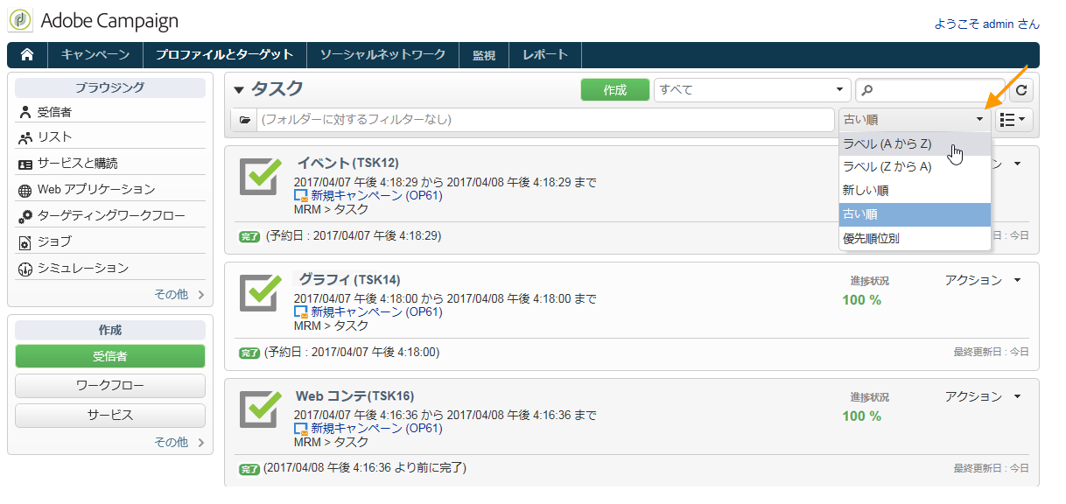Click the 100 % progress value of TSK14
Screen dimensions: 1066x504
pyautogui.click(x=862, y=300)
